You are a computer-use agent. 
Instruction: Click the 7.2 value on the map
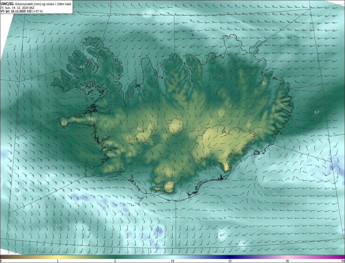tap(37, 253)
